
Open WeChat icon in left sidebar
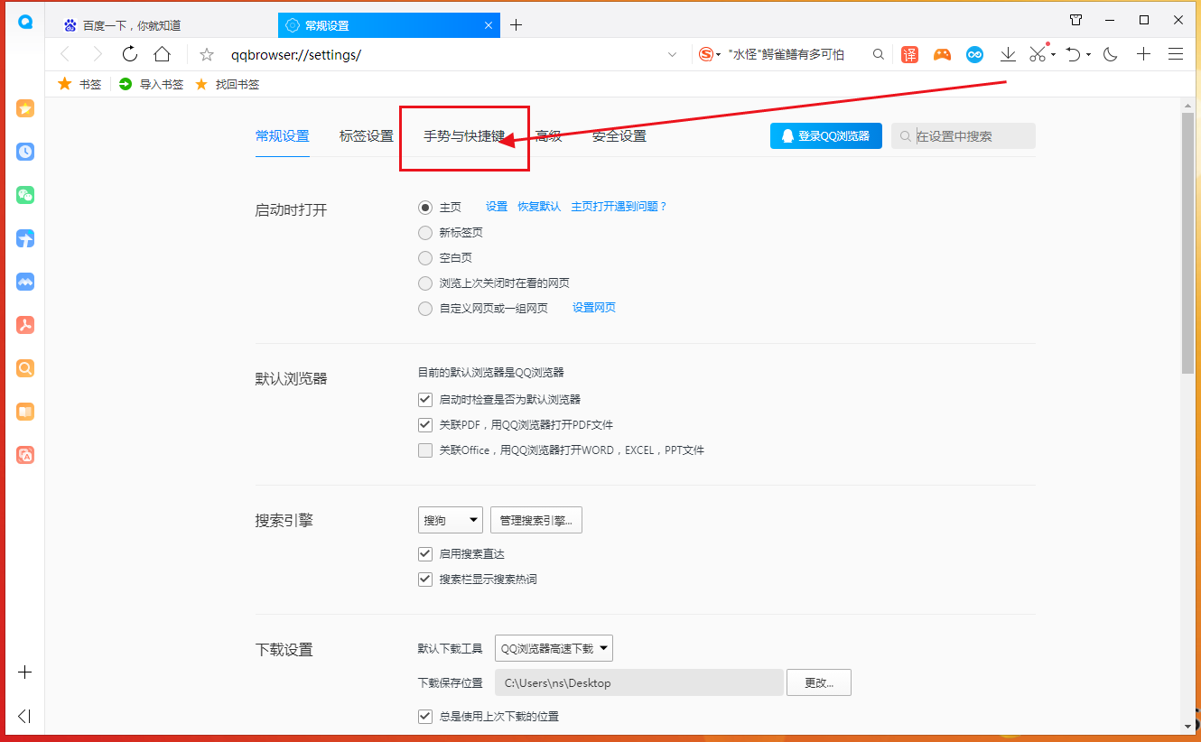[x=25, y=194]
